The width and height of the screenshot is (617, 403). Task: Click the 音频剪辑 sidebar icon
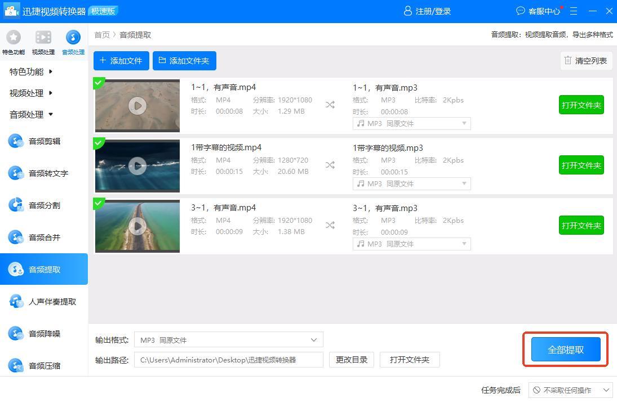(x=16, y=141)
